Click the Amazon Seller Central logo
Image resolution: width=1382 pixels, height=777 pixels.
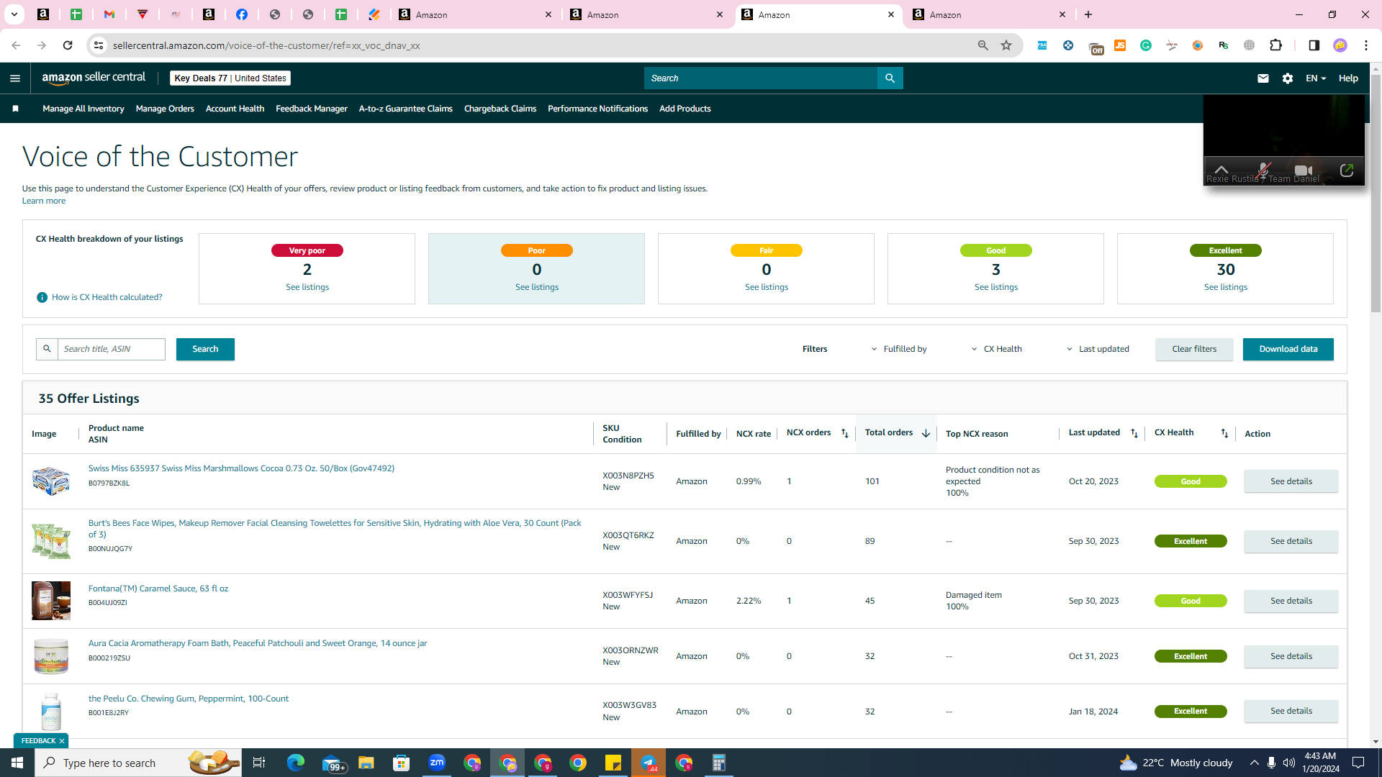pos(94,78)
